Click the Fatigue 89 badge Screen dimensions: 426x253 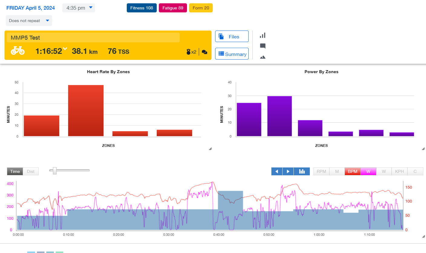tap(173, 8)
